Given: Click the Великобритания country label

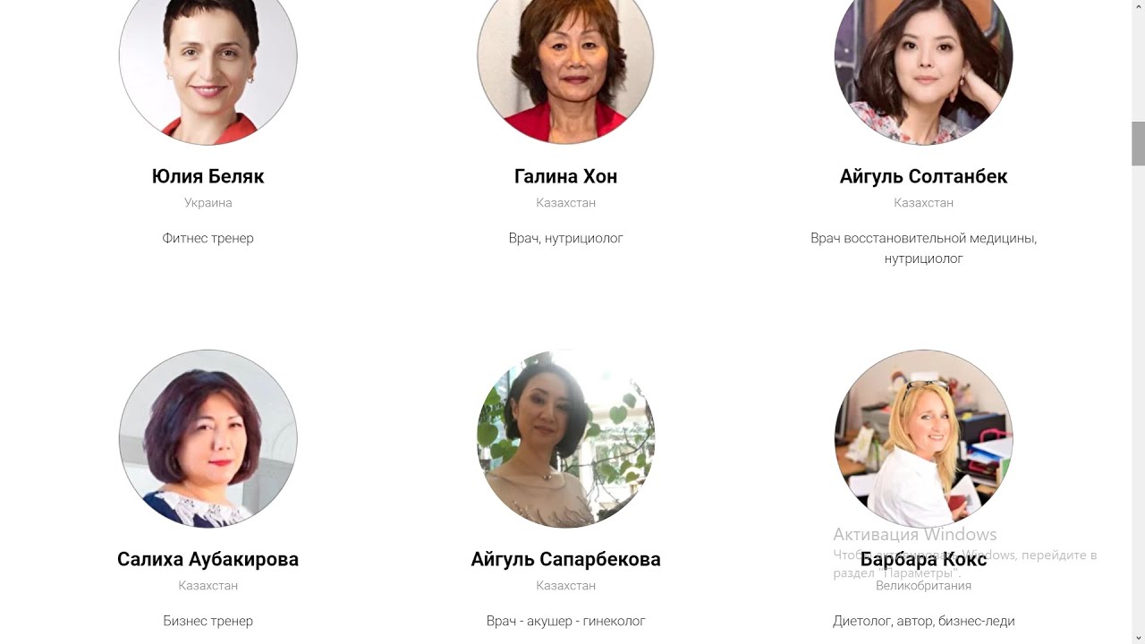Looking at the screenshot, I should tap(924, 586).
